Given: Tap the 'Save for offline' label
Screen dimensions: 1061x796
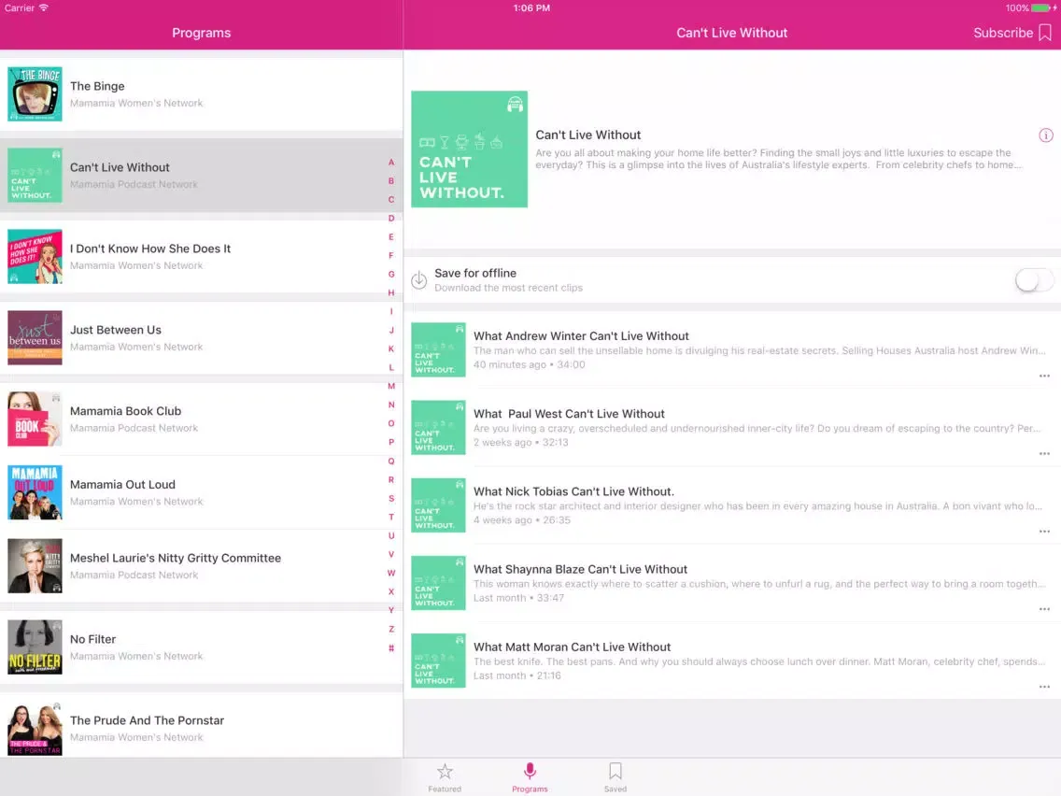Looking at the screenshot, I should coord(475,273).
